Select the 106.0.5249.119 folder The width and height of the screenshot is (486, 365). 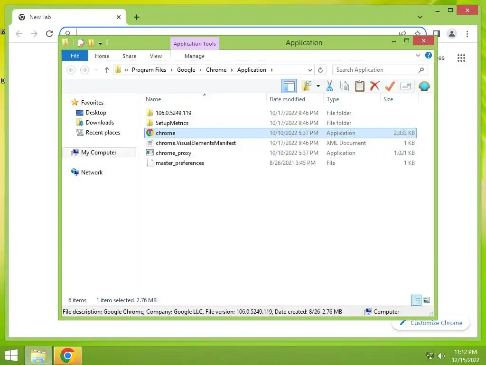(x=280, y=113)
